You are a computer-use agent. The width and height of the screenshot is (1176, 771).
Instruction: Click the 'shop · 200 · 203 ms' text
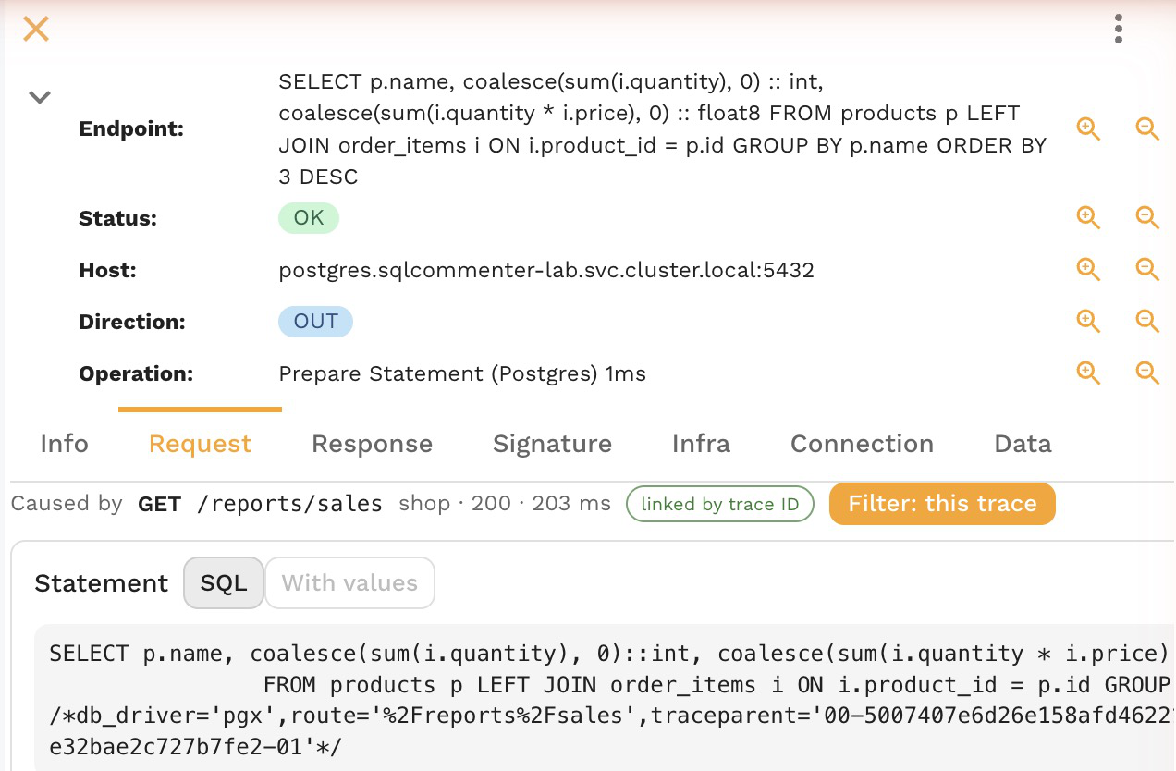click(505, 504)
